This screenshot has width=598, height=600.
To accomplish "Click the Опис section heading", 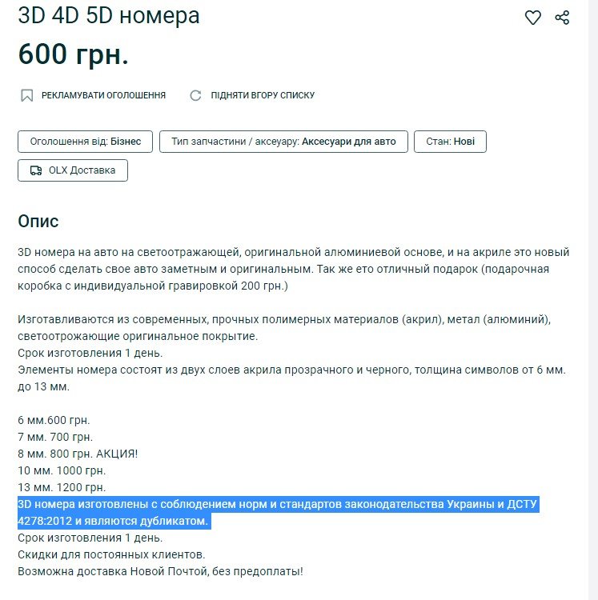I will [x=38, y=222].
